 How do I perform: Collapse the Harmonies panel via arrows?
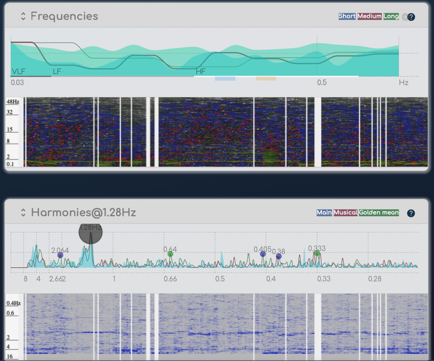23,212
